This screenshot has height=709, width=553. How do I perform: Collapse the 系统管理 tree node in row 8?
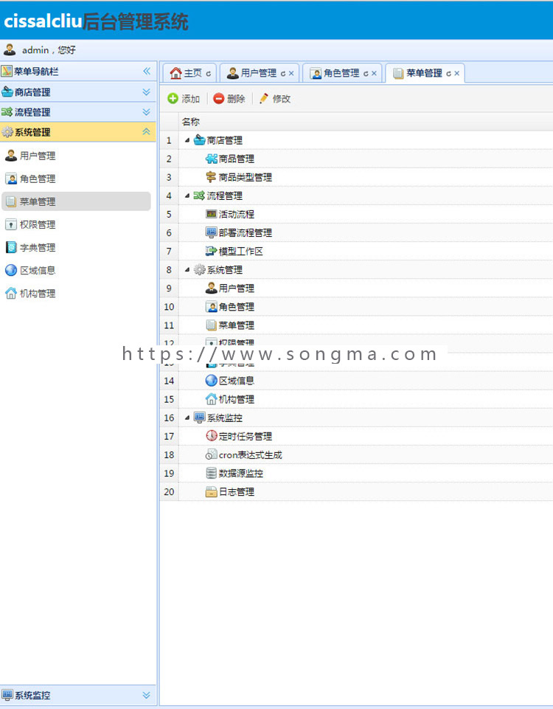(187, 269)
